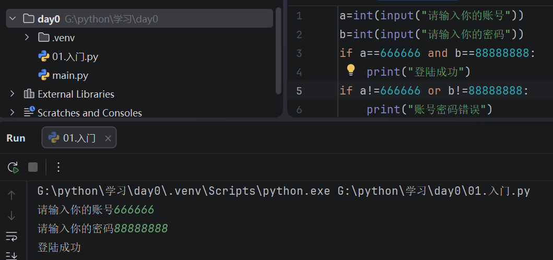Click the yellow lightbulb quick-fix icon
Viewport: 553px width, 260px height.
tap(350, 70)
